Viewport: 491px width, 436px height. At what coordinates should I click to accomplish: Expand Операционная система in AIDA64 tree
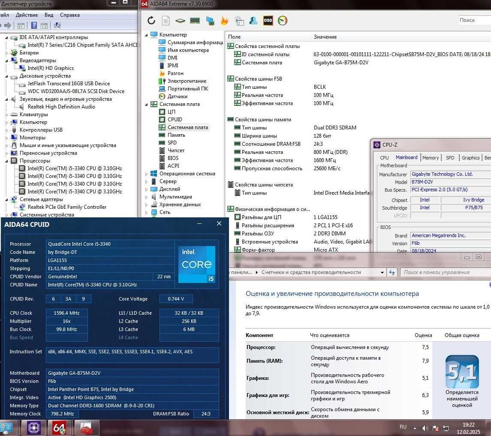click(x=146, y=174)
